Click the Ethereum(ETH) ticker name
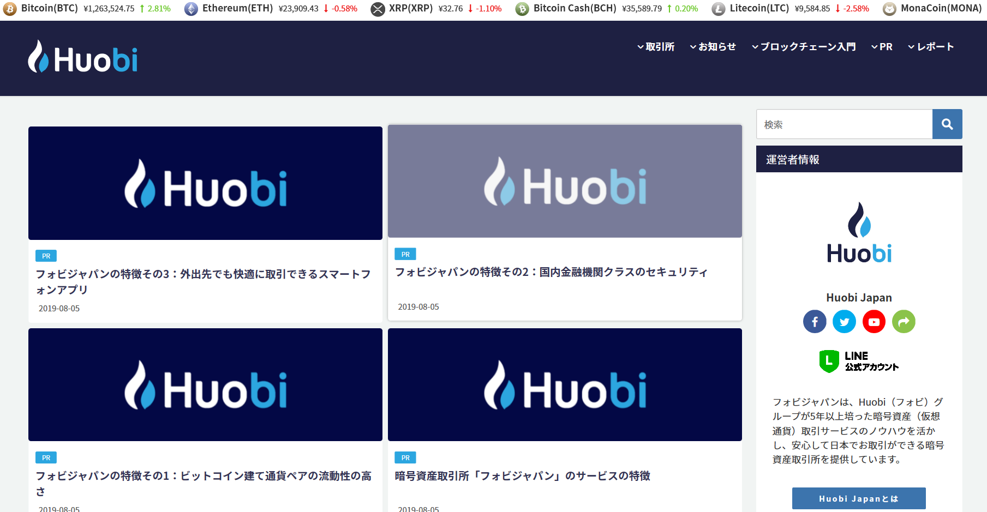 click(237, 8)
